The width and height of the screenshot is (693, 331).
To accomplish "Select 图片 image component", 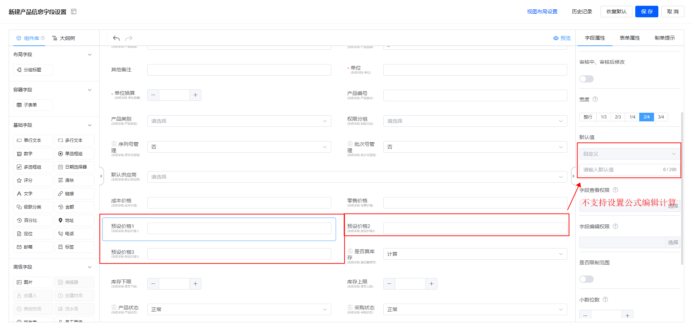I will pyautogui.click(x=33, y=282).
